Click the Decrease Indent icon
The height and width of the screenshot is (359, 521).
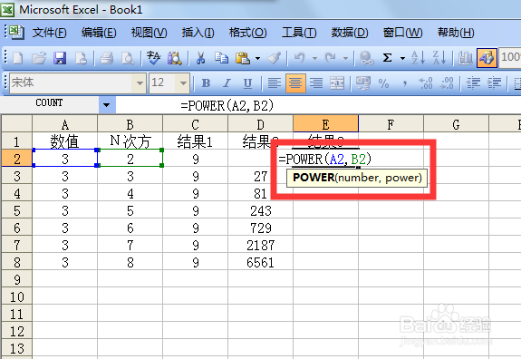(x=473, y=82)
